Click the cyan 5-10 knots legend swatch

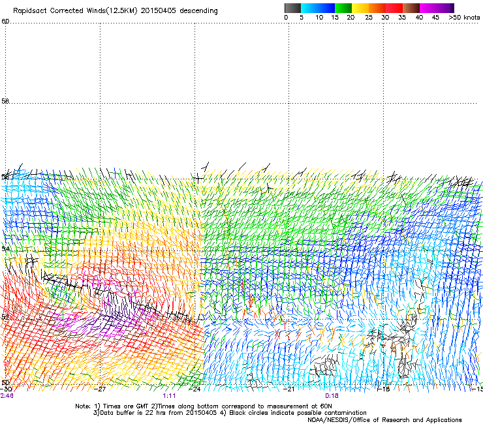coord(318,8)
